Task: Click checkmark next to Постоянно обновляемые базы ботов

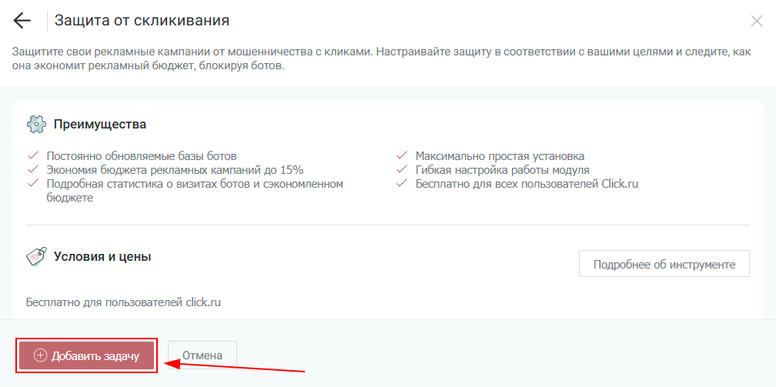Action: point(32,155)
